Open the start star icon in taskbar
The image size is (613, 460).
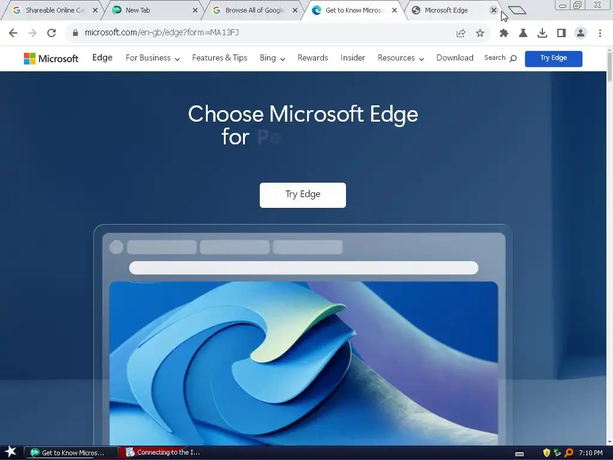[x=11, y=452]
